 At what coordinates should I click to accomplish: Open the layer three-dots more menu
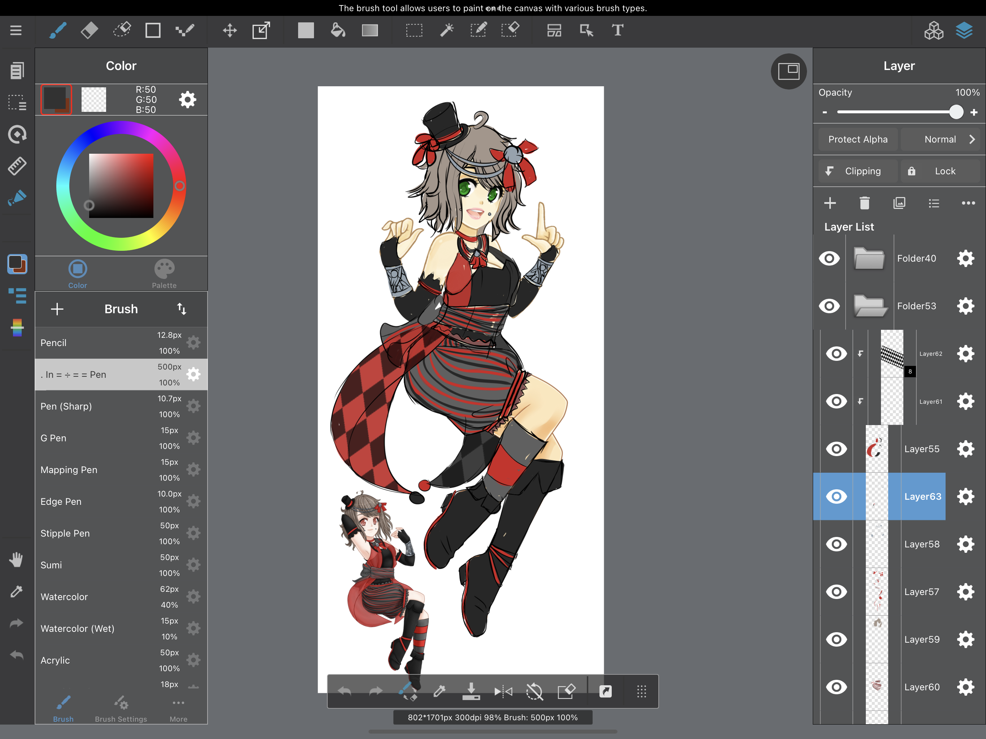[x=968, y=203]
